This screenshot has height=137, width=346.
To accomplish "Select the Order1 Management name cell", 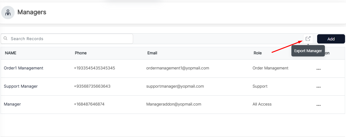I will click(24, 68).
